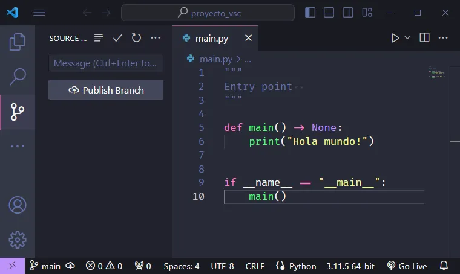Image resolution: width=460 pixels, height=274 pixels.
Task: Refresh source control with the circular arrow
Action: pyautogui.click(x=136, y=38)
